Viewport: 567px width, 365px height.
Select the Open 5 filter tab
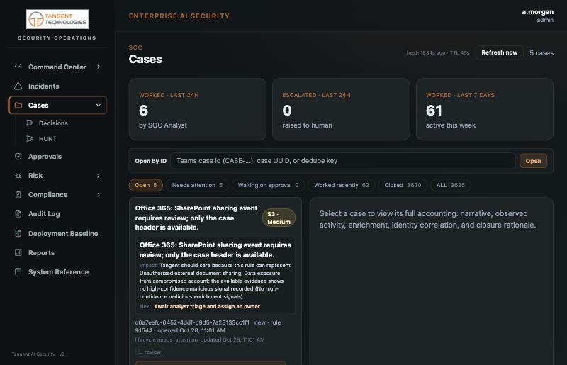(146, 185)
